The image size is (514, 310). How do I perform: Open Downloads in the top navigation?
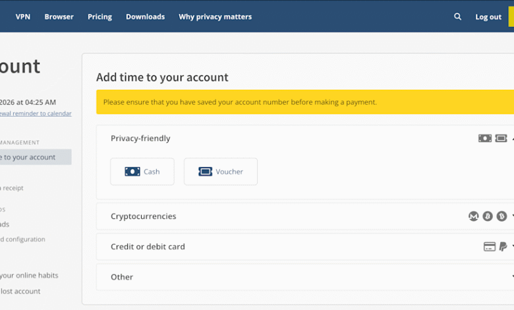[145, 16]
